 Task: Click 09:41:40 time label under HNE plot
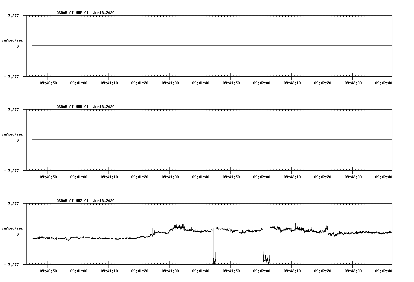201,83
